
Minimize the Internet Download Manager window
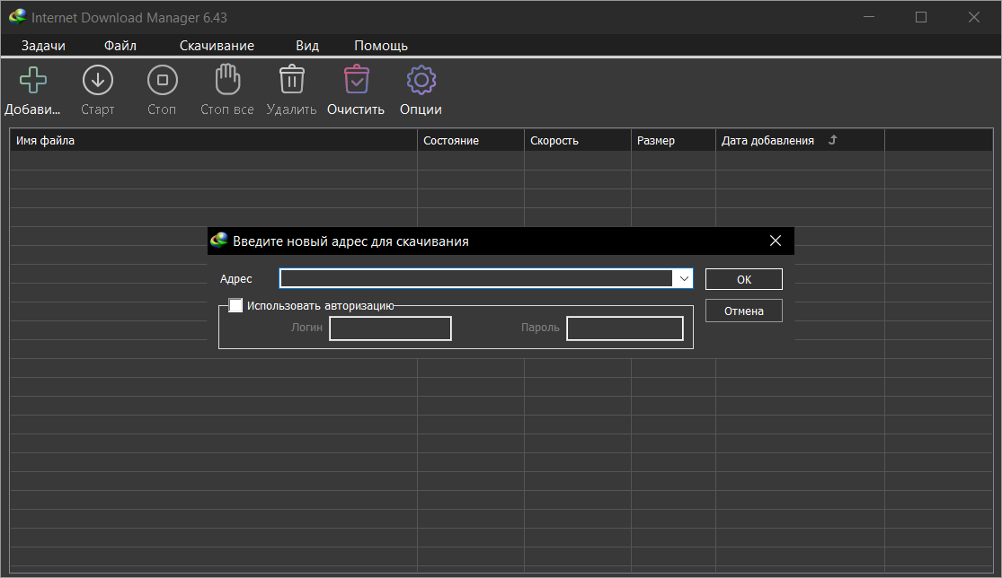pos(869,17)
